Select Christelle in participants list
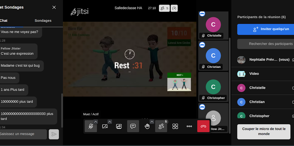 click(x=262, y=88)
